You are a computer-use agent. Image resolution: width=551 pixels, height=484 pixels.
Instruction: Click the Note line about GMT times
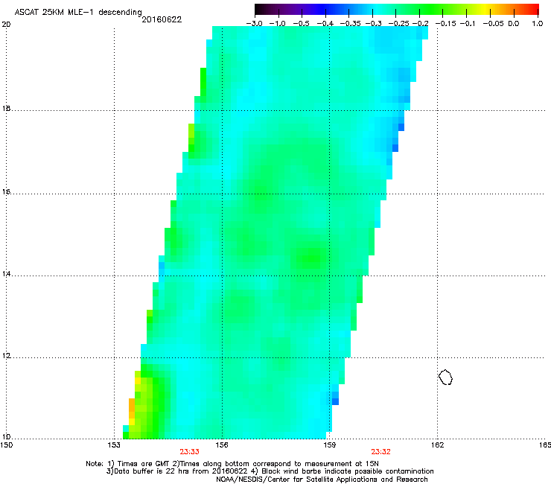tap(232, 464)
